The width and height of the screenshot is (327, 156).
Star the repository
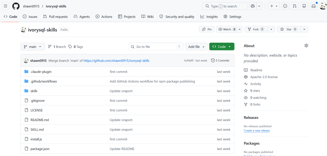click(x=289, y=29)
